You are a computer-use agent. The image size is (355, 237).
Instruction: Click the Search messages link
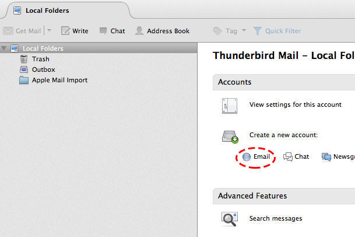pos(275,218)
